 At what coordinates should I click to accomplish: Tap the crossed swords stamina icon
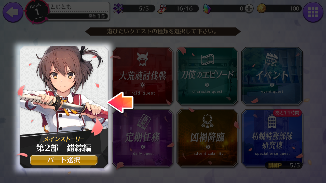point(118,9)
